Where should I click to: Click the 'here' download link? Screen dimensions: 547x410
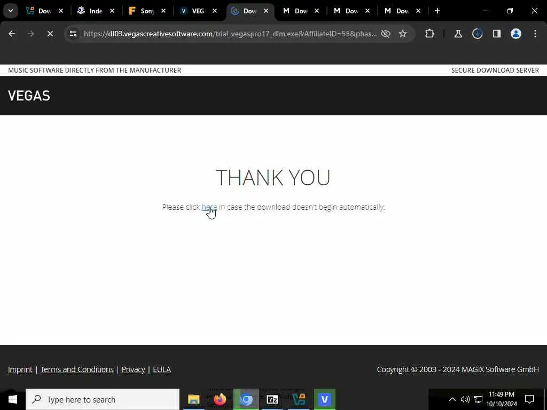pos(209,207)
